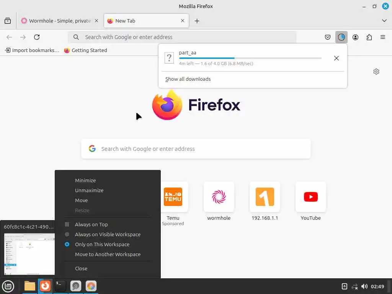
Task: Click the removable drives tray icon
Action: [344, 286]
